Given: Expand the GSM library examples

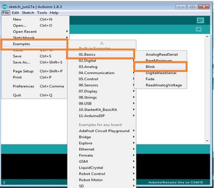Looking at the screenshot, I should [x=102, y=162].
